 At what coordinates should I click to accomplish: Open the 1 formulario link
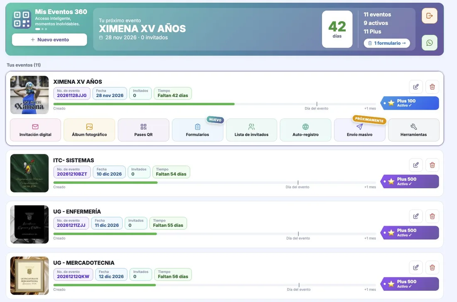pos(387,43)
